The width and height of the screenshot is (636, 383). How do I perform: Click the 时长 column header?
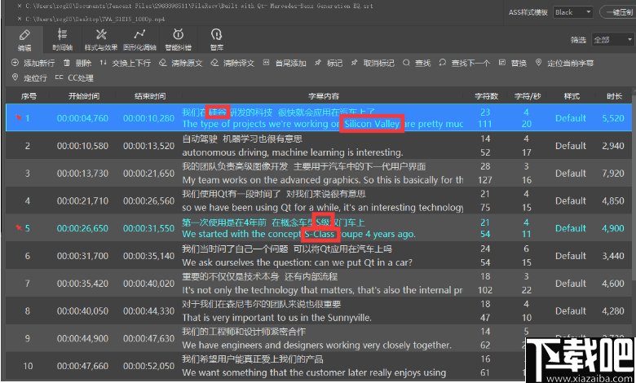pos(614,96)
